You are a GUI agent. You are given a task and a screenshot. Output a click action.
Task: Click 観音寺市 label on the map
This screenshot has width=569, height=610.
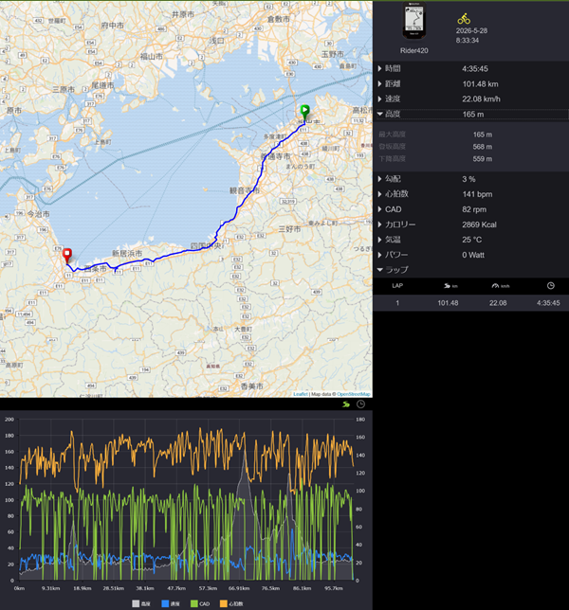244,190
